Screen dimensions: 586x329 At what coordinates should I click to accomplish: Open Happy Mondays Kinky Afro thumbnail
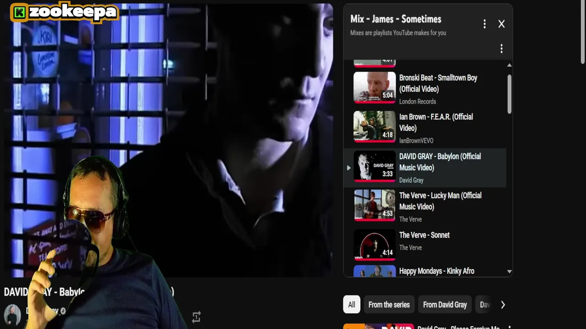(374, 271)
